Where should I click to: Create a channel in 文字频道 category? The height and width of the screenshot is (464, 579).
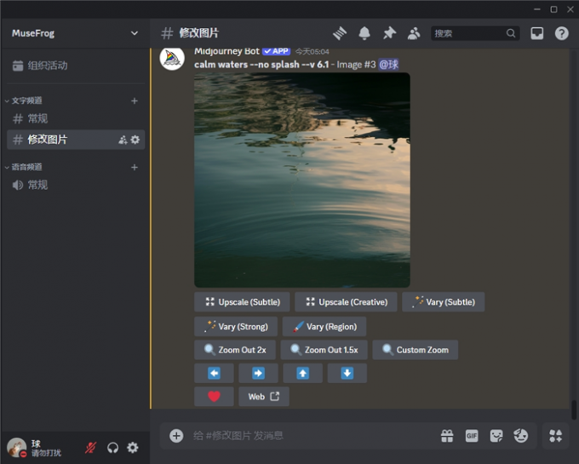point(135,100)
